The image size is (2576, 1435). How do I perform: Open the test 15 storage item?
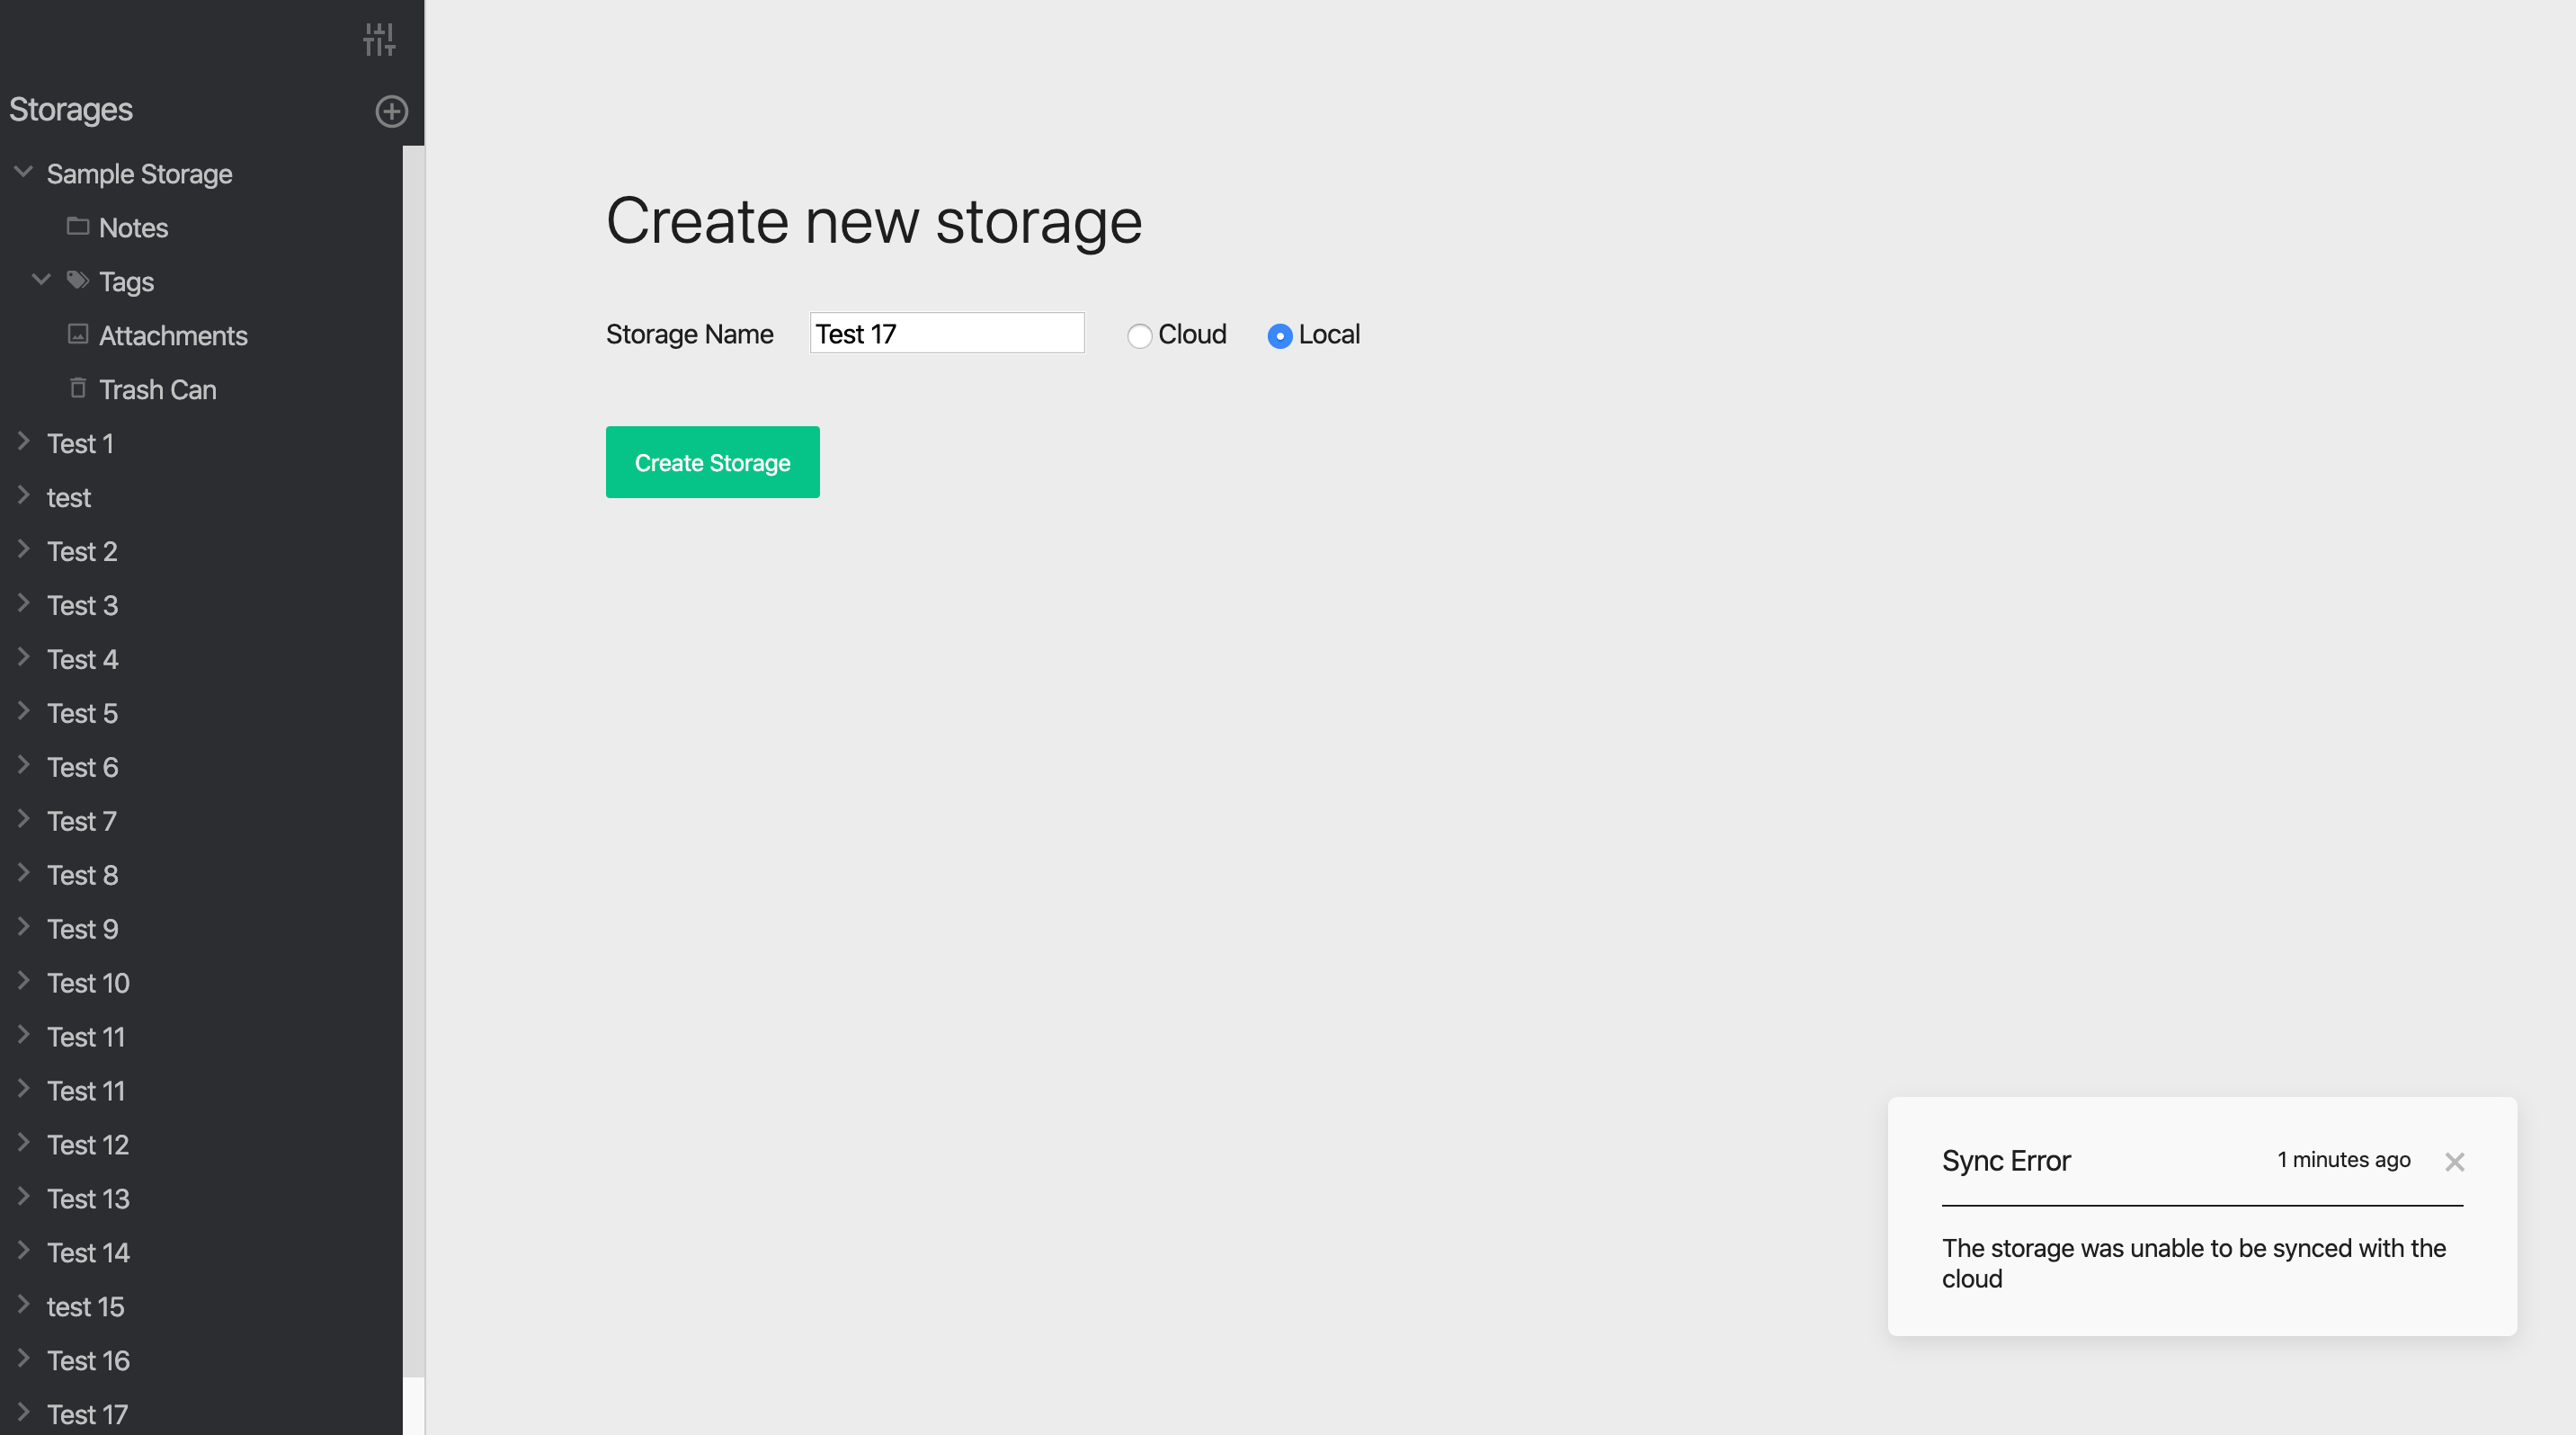pos(85,1307)
